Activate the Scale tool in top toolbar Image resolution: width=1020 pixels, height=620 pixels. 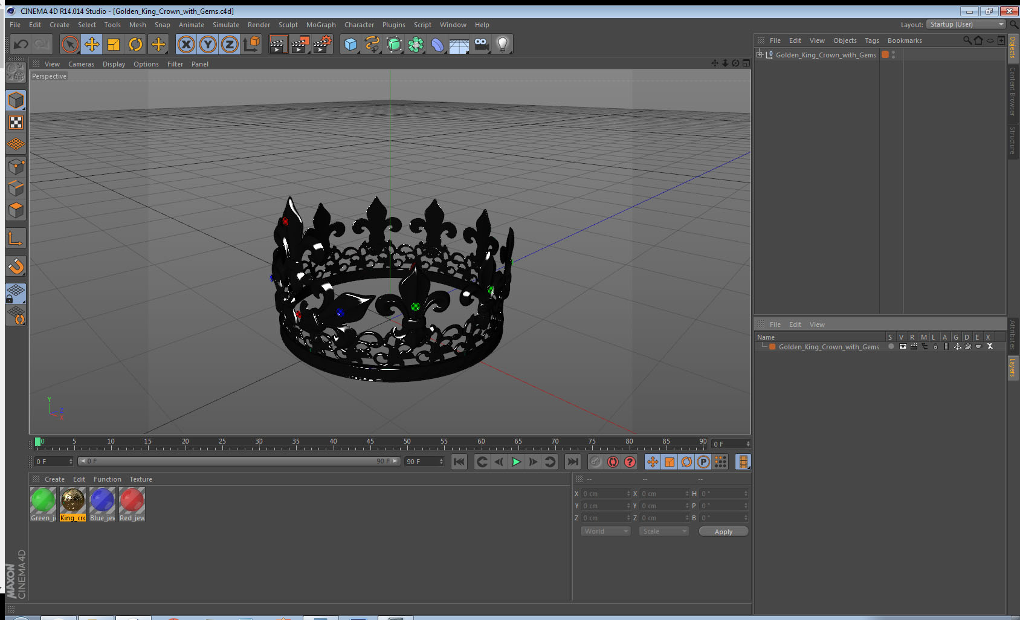(114, 44)
